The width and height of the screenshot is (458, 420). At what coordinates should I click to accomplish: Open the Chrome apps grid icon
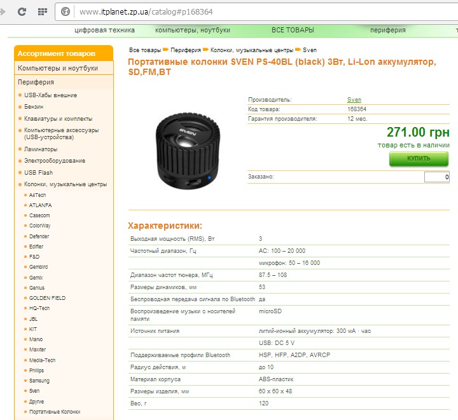42,11
